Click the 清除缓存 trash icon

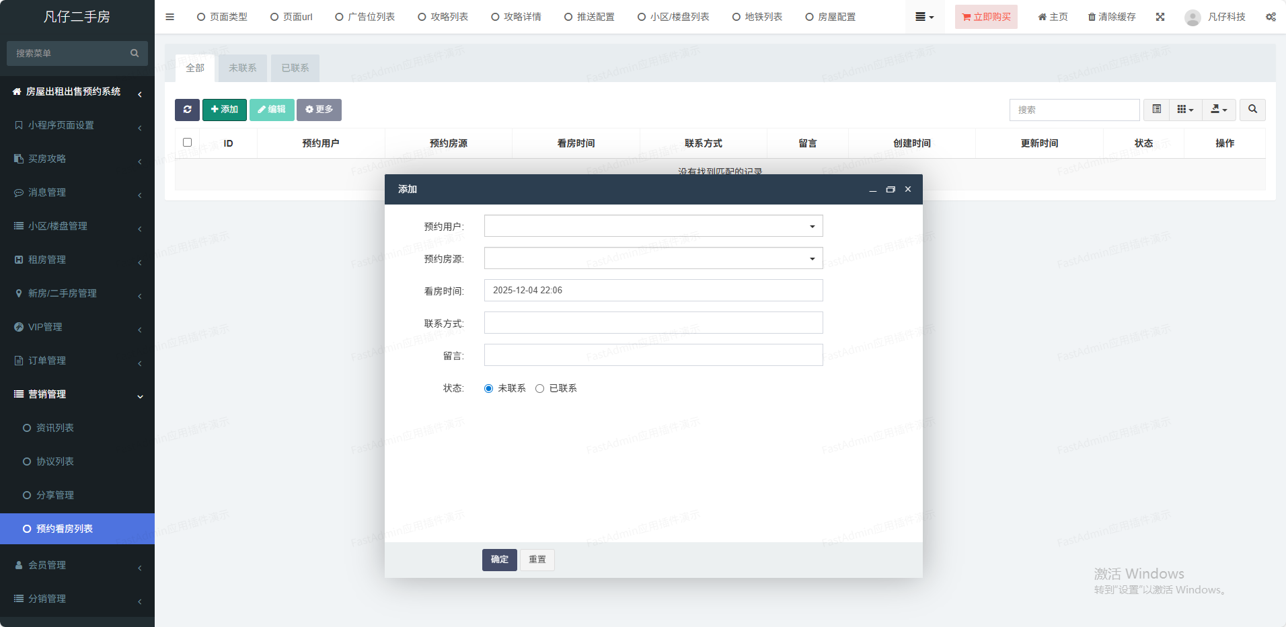(1092, 17)
